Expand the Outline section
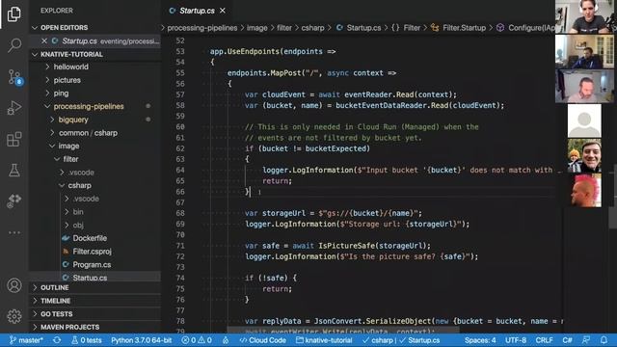 (95, 287)
